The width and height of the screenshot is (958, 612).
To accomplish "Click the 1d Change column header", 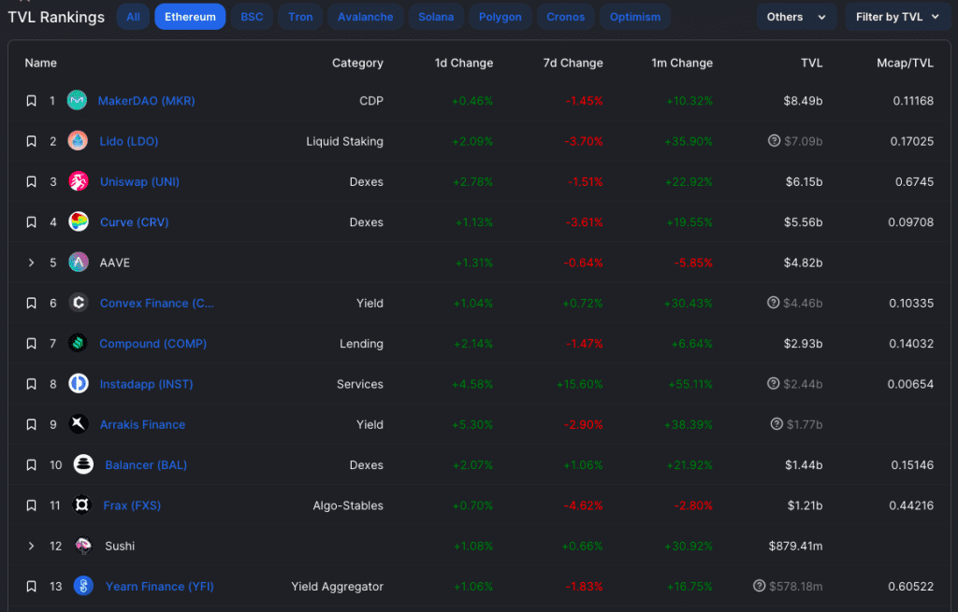I will tap(464, 63).
